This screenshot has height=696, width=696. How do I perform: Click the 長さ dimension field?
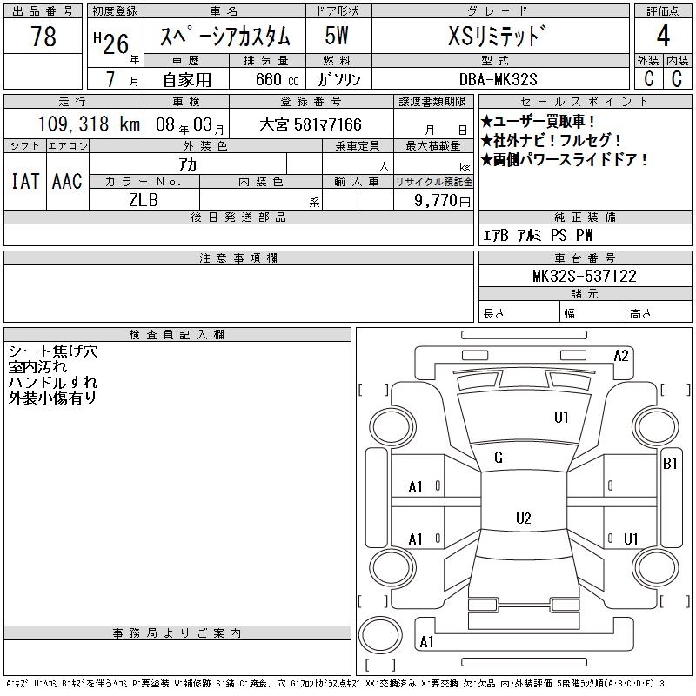click(x=519, y=312)
